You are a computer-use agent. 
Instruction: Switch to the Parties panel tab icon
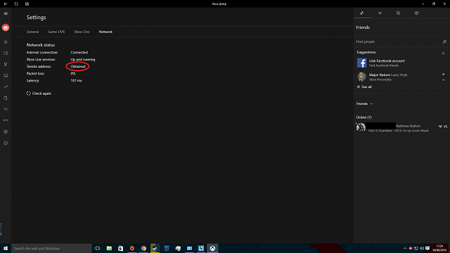click(380, 13)
